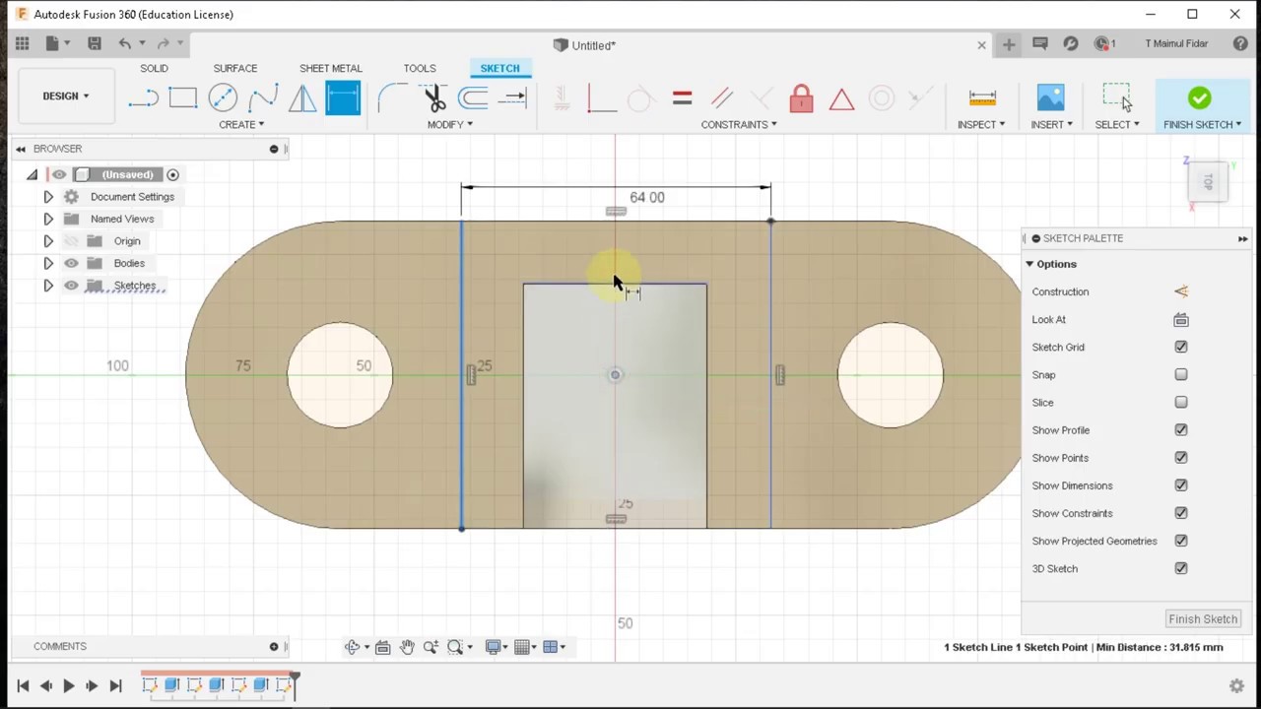The height and width of the screenshot is (709, 1261).
Task: Select the Sketch Dimension tool
Action: (343, 97)
